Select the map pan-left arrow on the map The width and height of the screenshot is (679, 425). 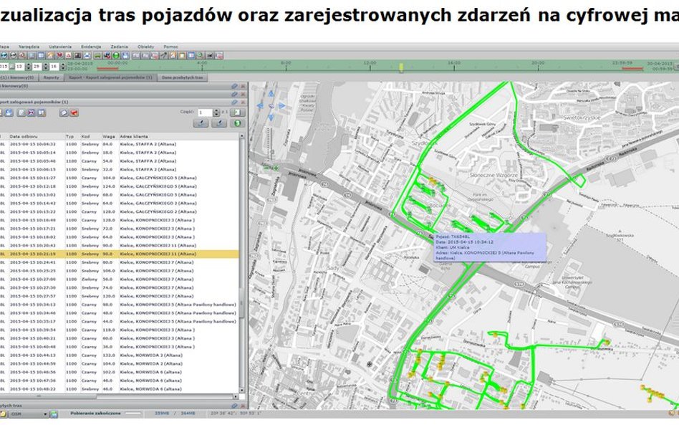(x=261, y=105)
